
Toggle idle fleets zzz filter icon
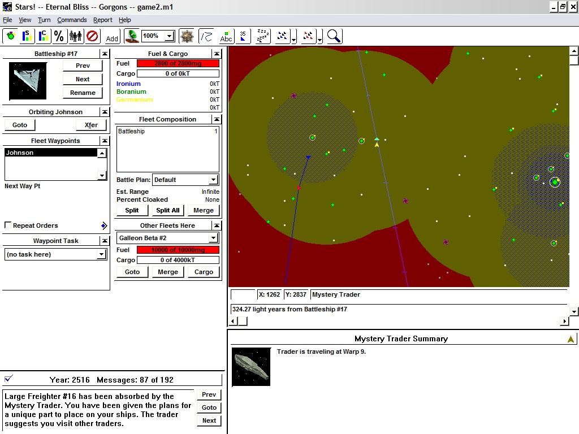(x=262, y=36)
